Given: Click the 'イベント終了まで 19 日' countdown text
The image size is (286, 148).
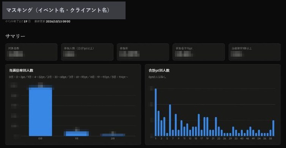Looking at the screenshot, I should coord(18,22).
